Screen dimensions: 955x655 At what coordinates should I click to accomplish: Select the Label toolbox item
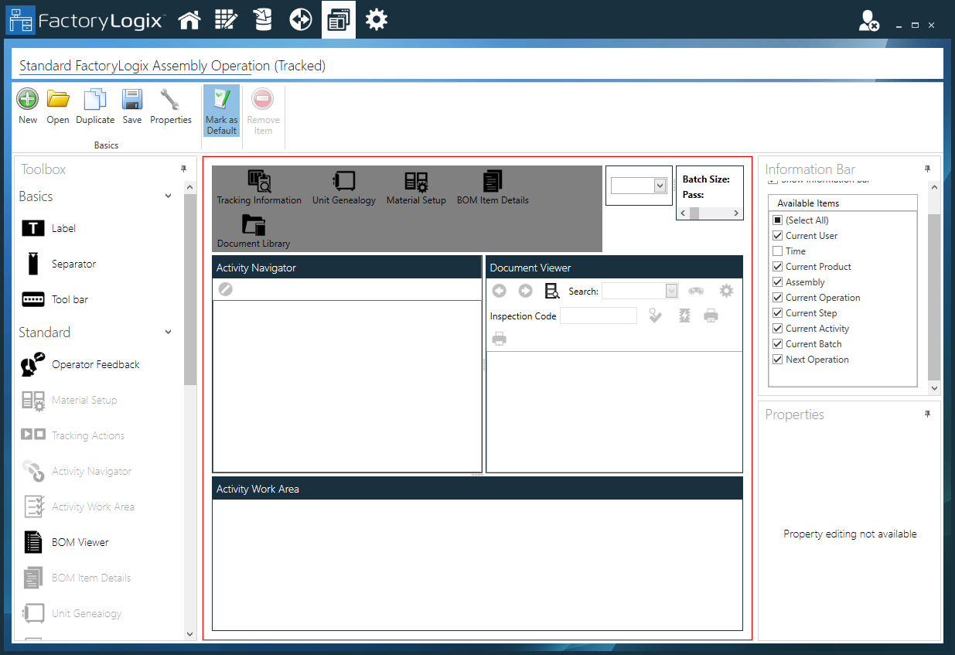[x=48, y=228]
